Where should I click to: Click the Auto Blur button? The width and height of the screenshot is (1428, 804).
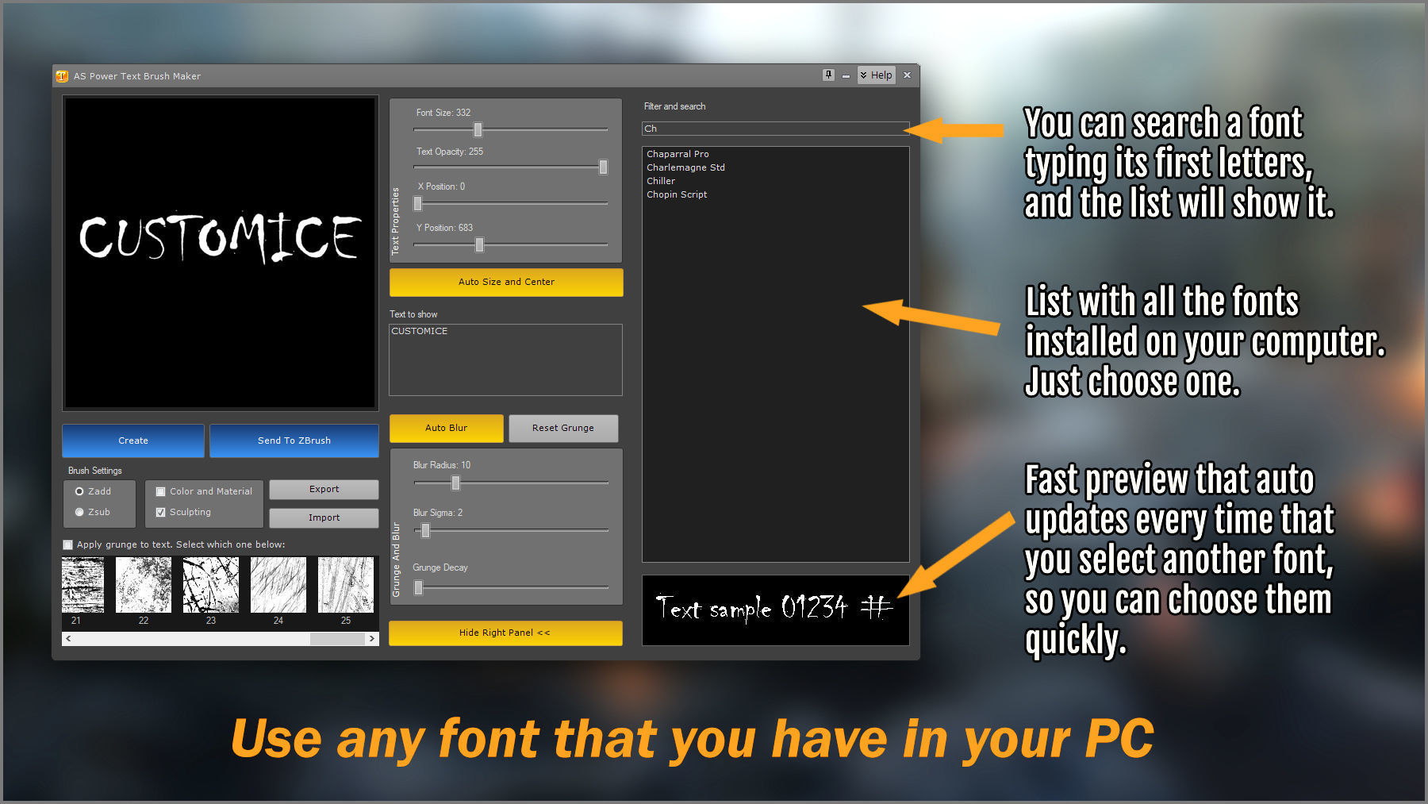click(447, 428)
